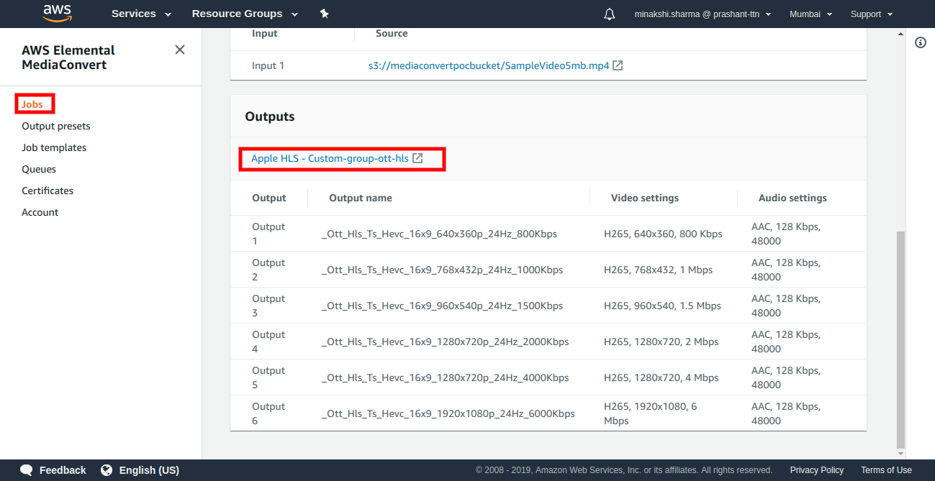Click video settings H265, 960x540, 1.5 Mbps
Viewport: 935px width, 481px height.
[x=662, y=306]
